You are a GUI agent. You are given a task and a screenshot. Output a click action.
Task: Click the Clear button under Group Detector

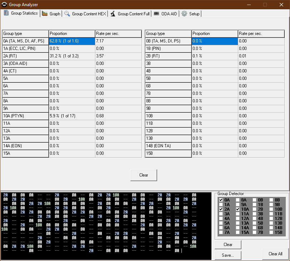228,245
